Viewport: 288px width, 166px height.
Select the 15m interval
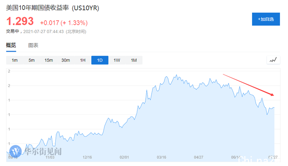49,60
